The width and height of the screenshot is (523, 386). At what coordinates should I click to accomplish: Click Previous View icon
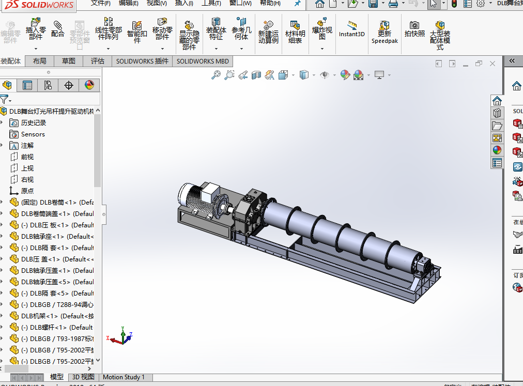243,75
